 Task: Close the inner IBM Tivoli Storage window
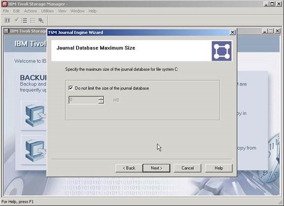[x=277, y=31]
